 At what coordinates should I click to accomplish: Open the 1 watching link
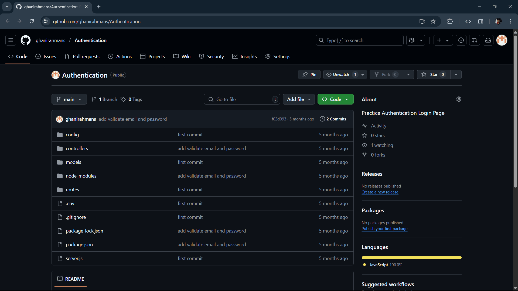click(x=382, y=145)
